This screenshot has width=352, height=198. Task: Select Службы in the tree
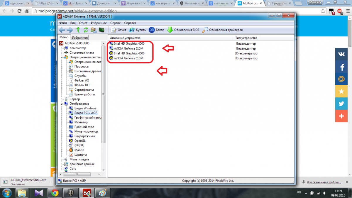pos(80,76)
